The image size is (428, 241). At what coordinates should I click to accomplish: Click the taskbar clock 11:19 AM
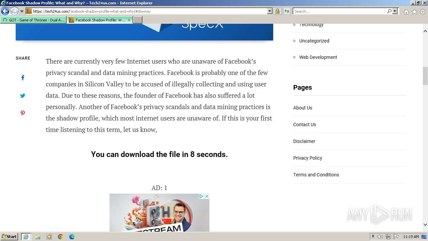click(x=411, y=237)
